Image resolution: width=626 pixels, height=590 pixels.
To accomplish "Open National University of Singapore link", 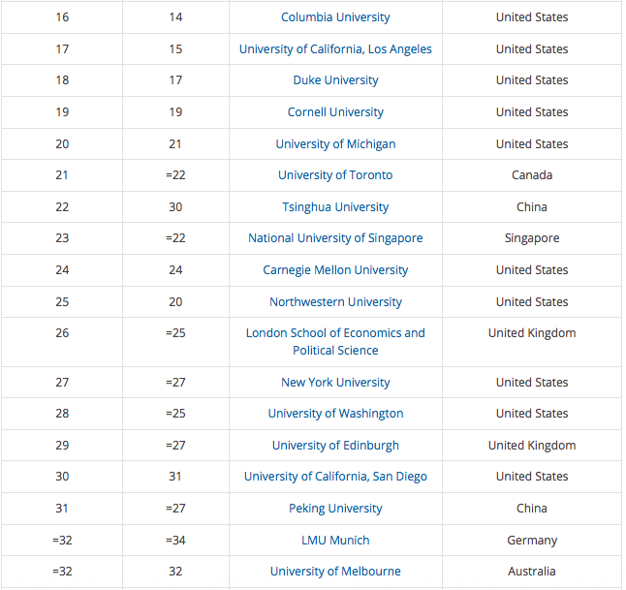I will pyautogui.click(x=335, y=238).
